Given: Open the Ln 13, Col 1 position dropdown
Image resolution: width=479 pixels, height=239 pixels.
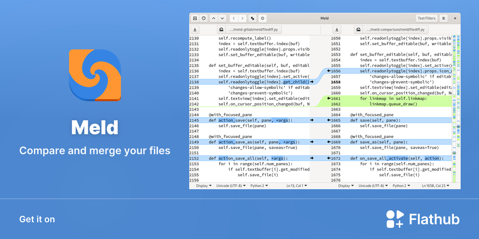Looking at the screenshot, I should coord(297,186).
